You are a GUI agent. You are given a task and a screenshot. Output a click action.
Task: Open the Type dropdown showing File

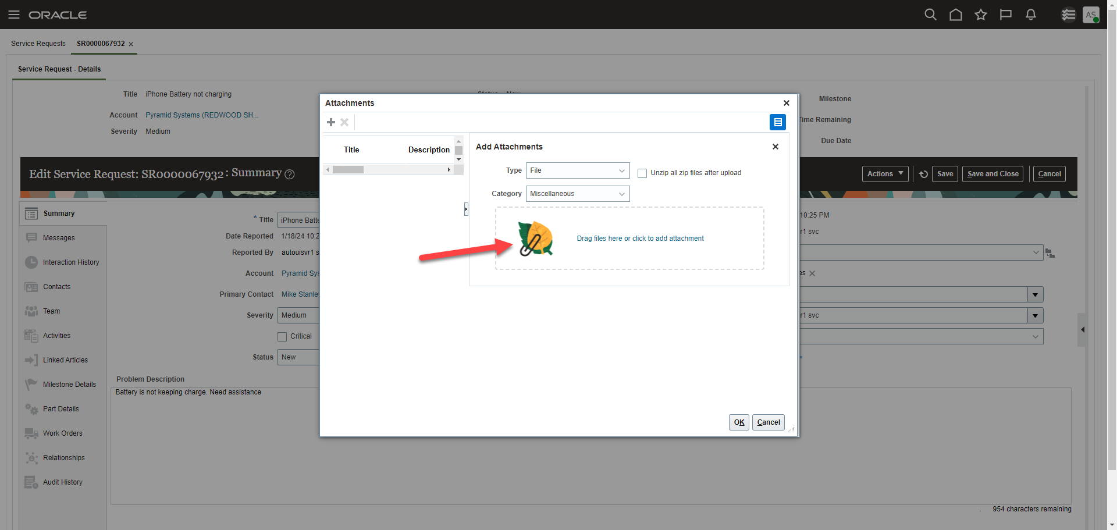[577, 170]
